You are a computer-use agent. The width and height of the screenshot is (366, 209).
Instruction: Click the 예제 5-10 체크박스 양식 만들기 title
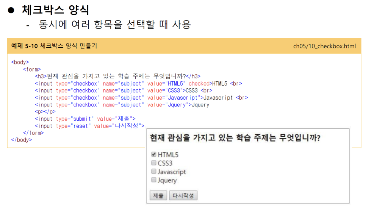(54, 46)
